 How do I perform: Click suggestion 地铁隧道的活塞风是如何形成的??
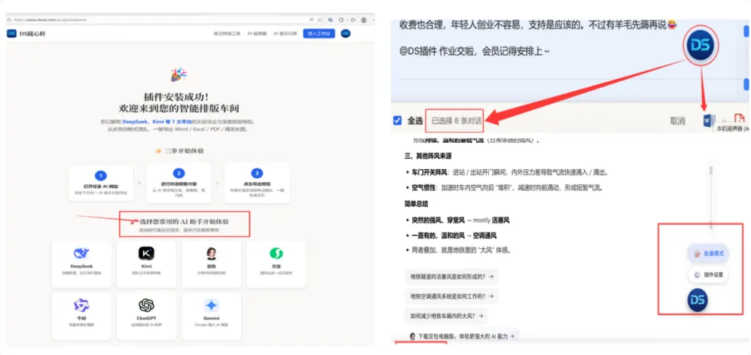click(x=450, y=277)
